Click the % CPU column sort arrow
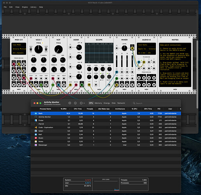 (70, 109)
